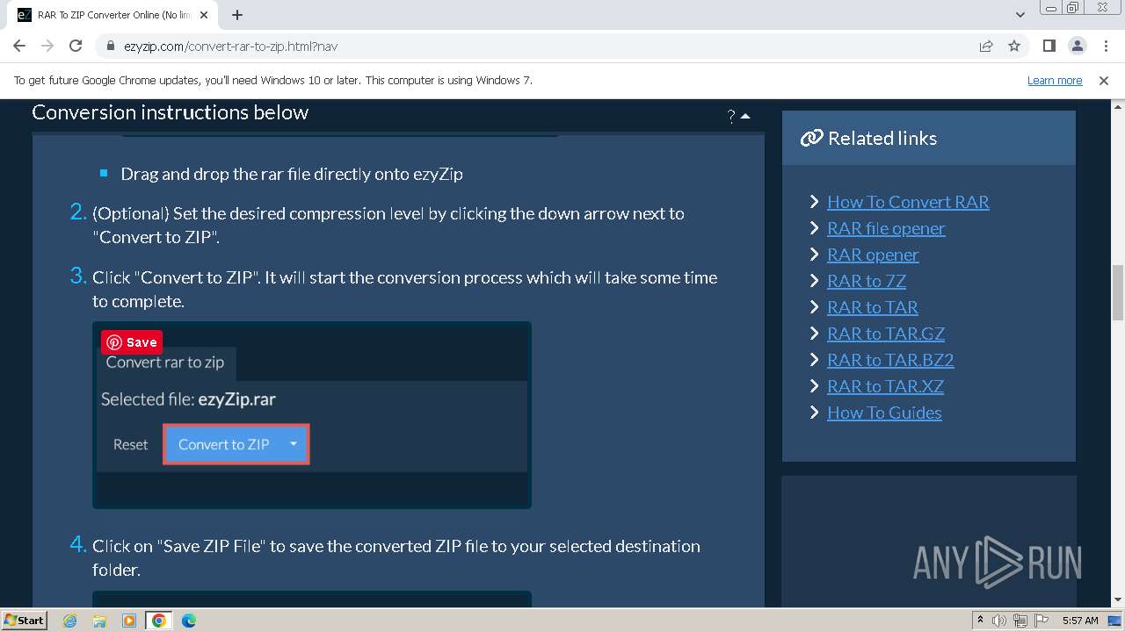Click the drag and drop bullet text
This screenshot has height=632, width=1125.
tap(292, 174)
